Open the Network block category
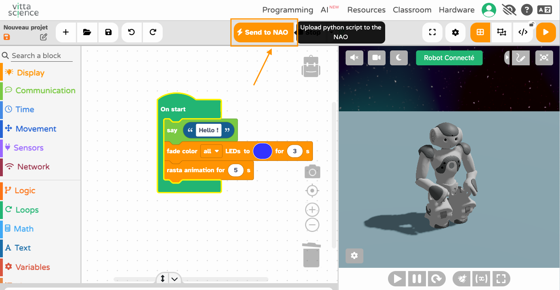Viewport: 560px width, 290px height. click(x=40, y=167)
